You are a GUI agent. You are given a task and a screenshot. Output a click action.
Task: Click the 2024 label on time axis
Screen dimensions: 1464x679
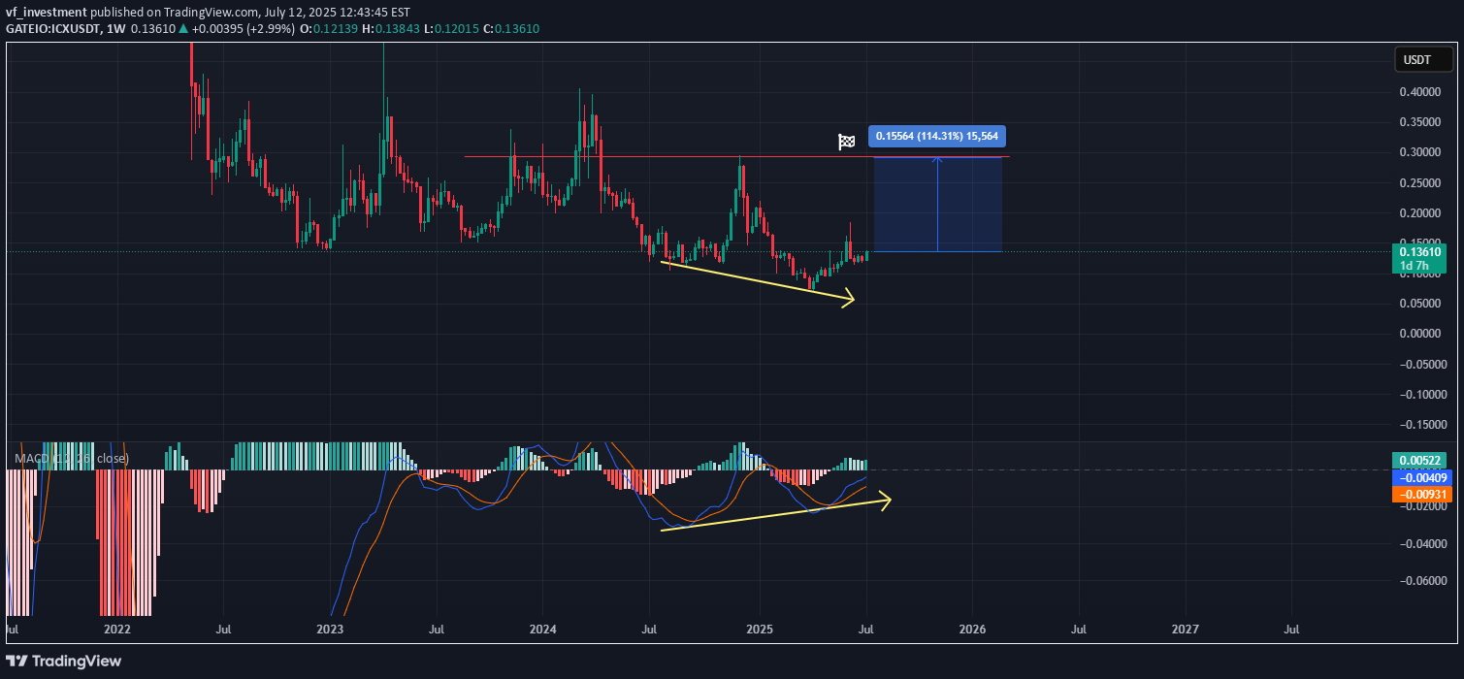[x=543, y=630]
